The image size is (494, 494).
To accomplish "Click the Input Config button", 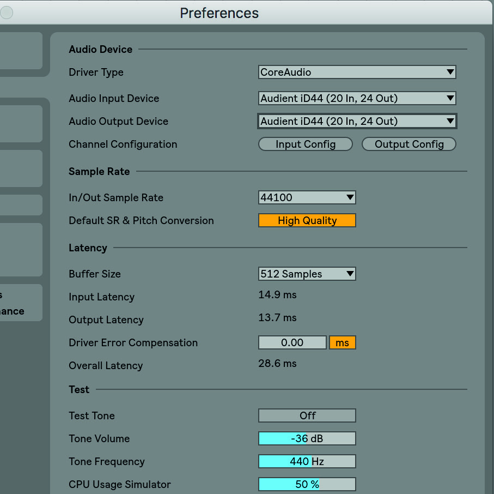I will tap(306, 144).
